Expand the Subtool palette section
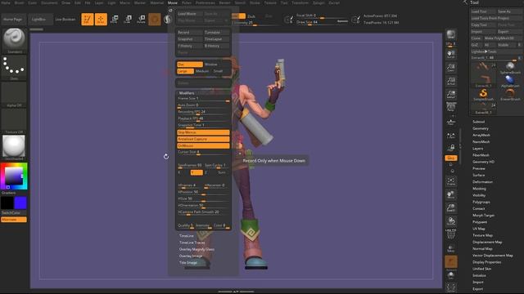 [478, 122]
